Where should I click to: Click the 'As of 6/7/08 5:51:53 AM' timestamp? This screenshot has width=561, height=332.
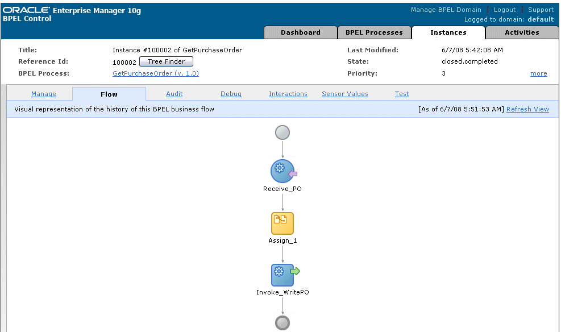[461, 109]
